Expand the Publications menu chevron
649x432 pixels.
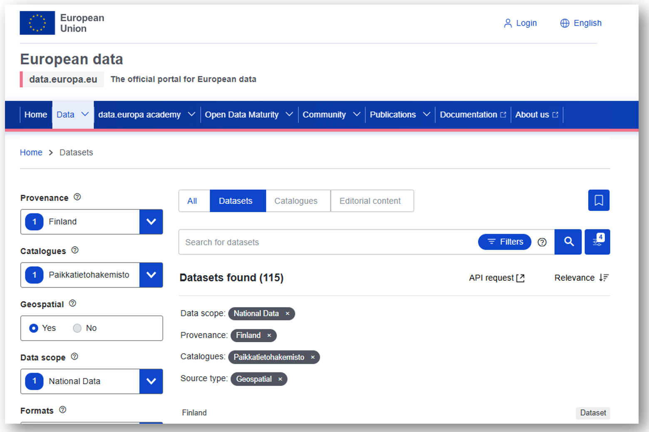426,114
